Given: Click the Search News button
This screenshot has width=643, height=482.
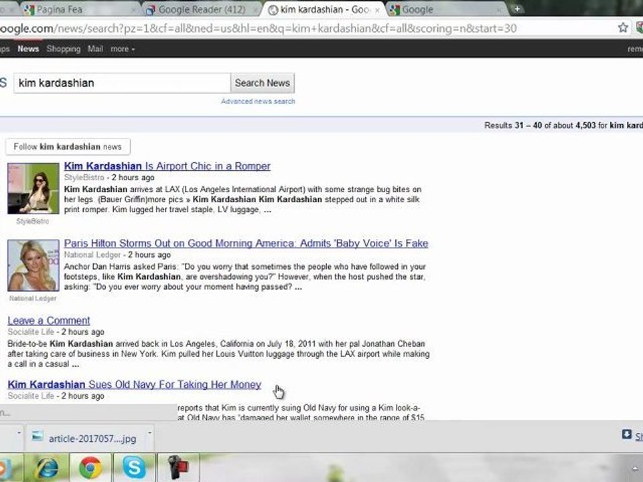Looking at the screenshot, I should point(263,83).
